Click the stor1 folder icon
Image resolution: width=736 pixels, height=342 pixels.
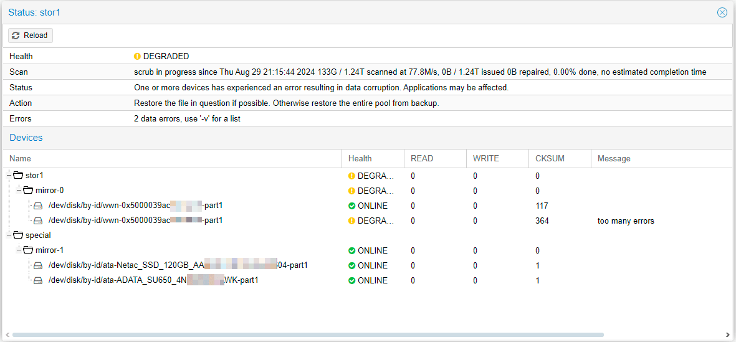[18, 176]
